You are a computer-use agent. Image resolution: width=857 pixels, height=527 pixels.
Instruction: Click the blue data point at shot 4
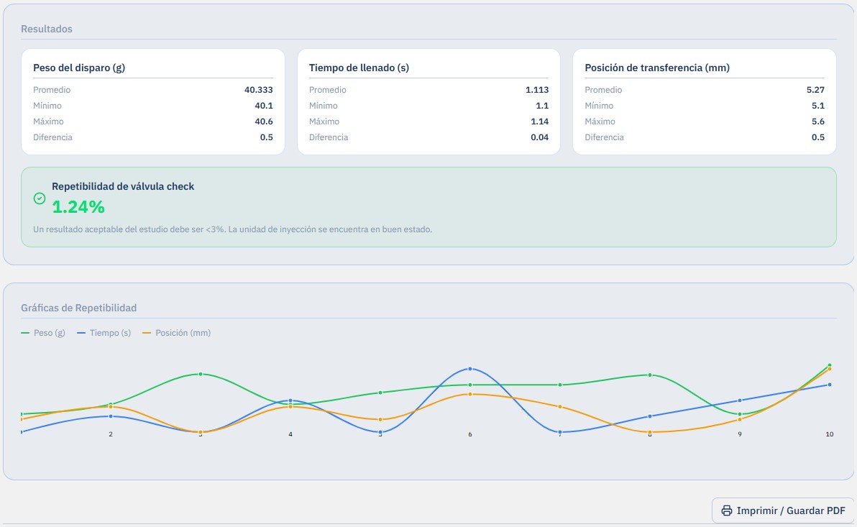click(x=290, y=400)
